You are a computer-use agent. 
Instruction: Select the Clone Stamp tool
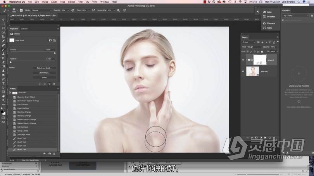tap(3, 53)
